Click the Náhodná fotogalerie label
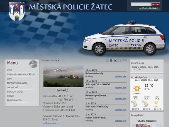 click(x=147, y=121)
